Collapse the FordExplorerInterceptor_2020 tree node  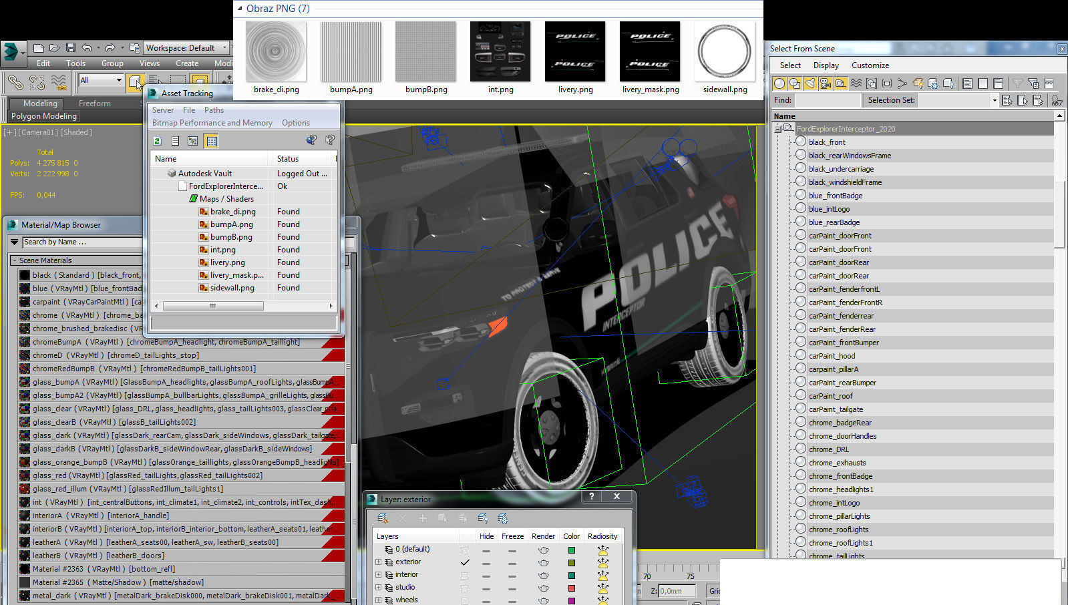coord(777,129)
